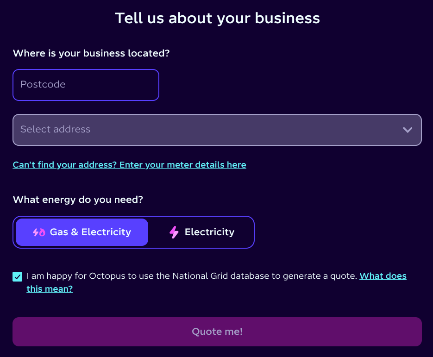
Task: Click the 'Where is your business located?' label
Action: coord(91,53)
